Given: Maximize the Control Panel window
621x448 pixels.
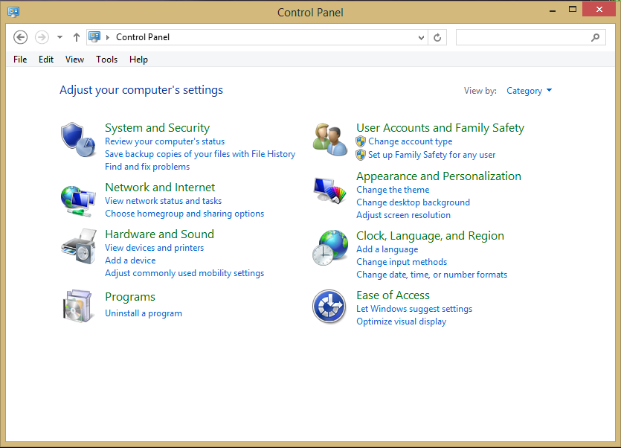Looking at the screenshot, I should point(572,9).
